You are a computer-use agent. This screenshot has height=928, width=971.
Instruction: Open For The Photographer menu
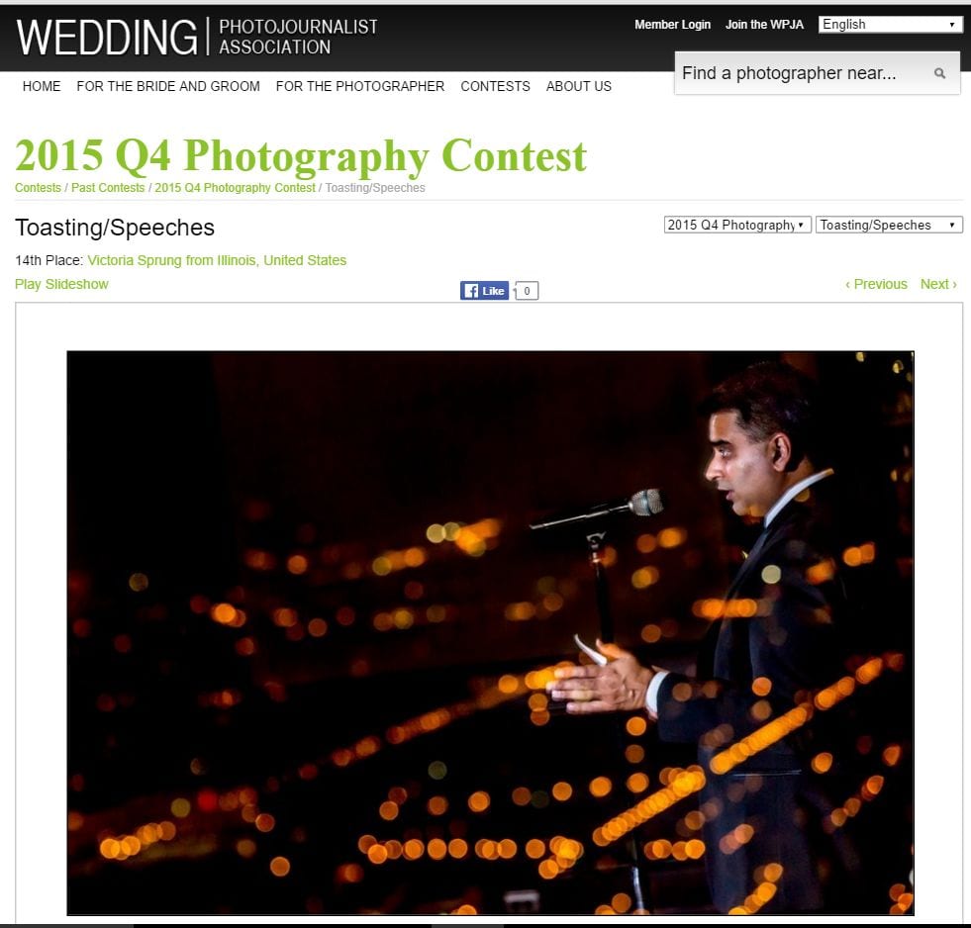point(360,86)
